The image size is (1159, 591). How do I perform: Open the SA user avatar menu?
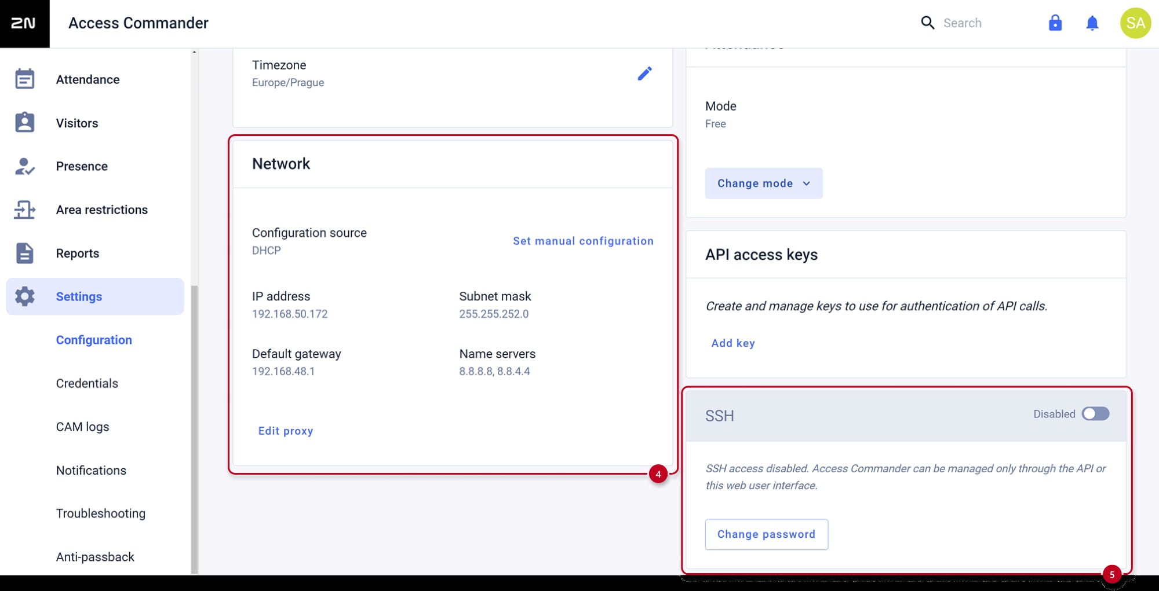click(x=1135, y=23)
